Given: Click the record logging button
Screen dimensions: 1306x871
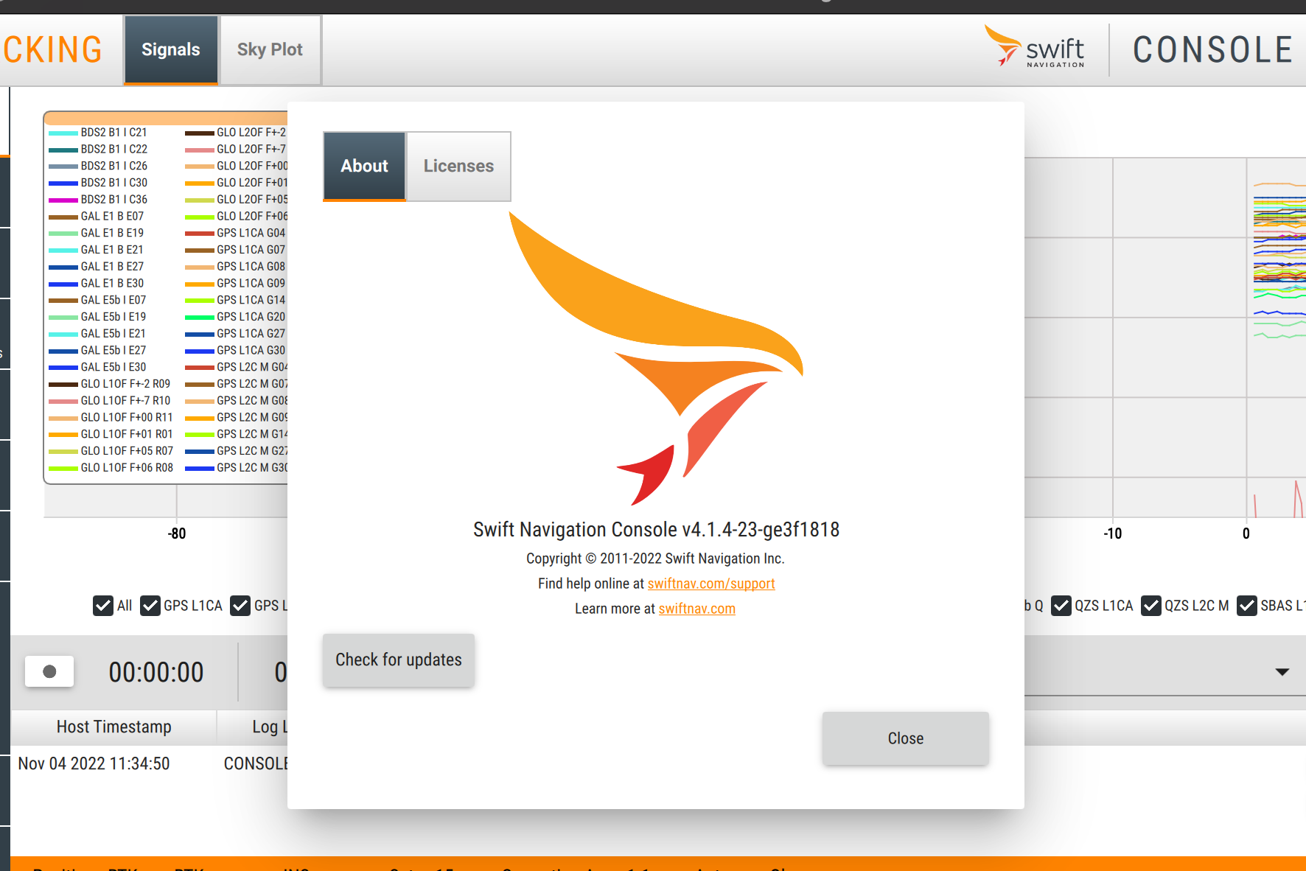Looking at the screenshot, I should coord(49,671).
